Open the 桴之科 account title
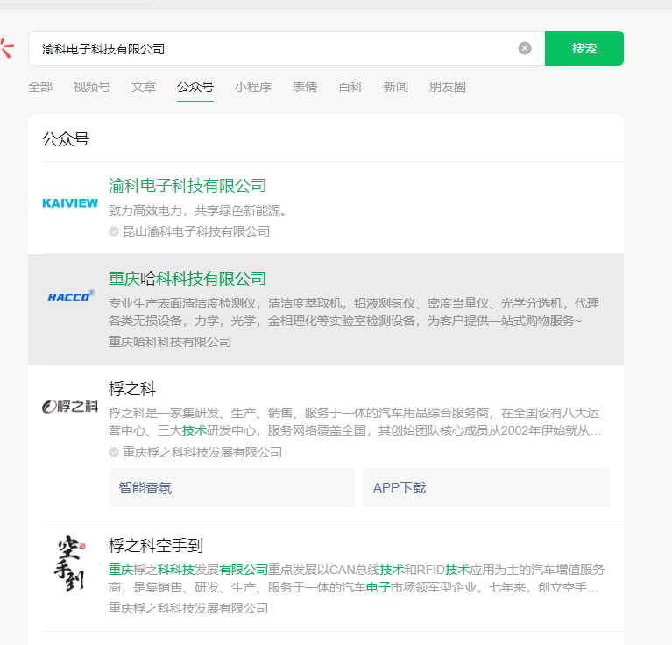Viewport: 672px width, 645px height. (132, 389)
